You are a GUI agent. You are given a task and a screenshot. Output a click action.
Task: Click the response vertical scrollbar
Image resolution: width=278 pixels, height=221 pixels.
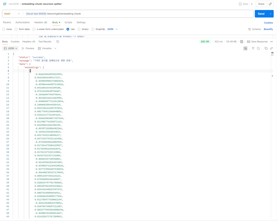click(272, 135)
